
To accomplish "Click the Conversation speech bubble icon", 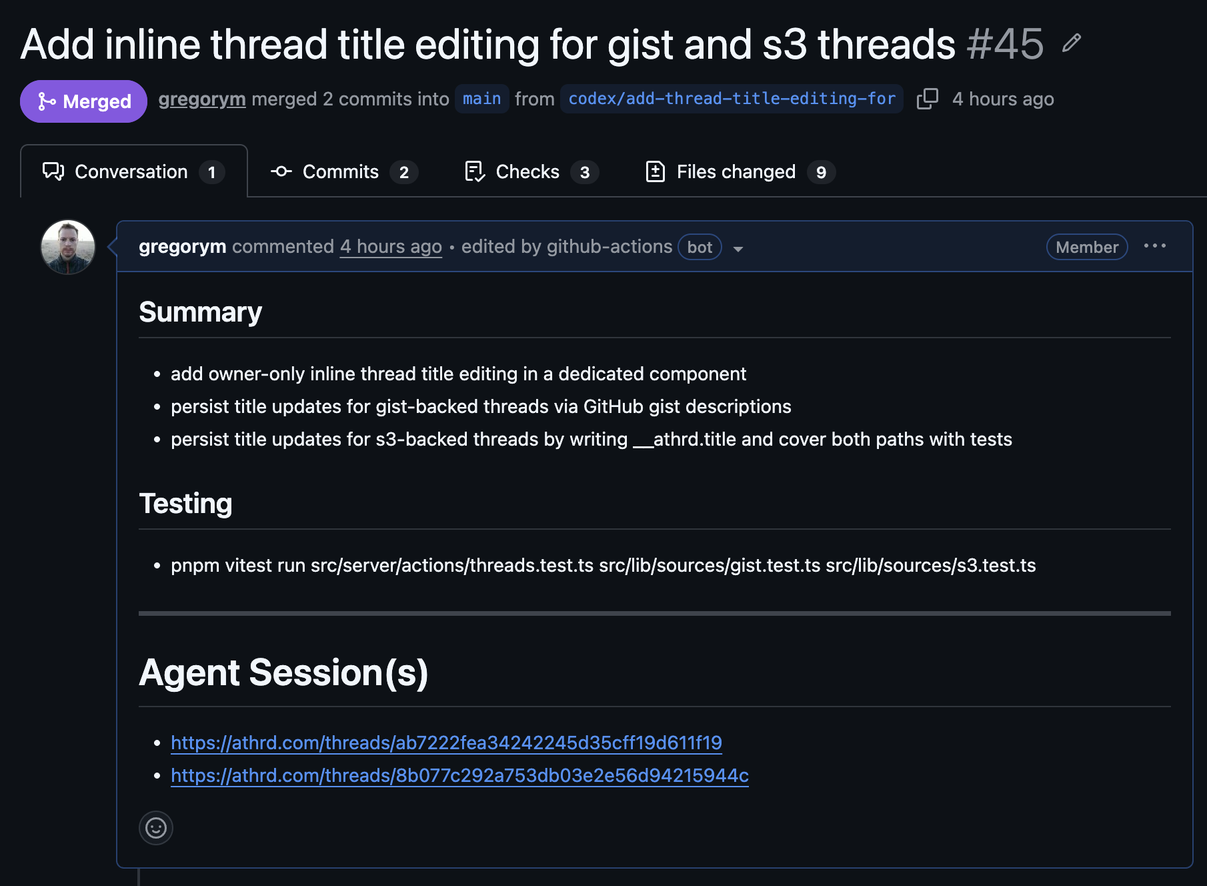I will [53, 171].
